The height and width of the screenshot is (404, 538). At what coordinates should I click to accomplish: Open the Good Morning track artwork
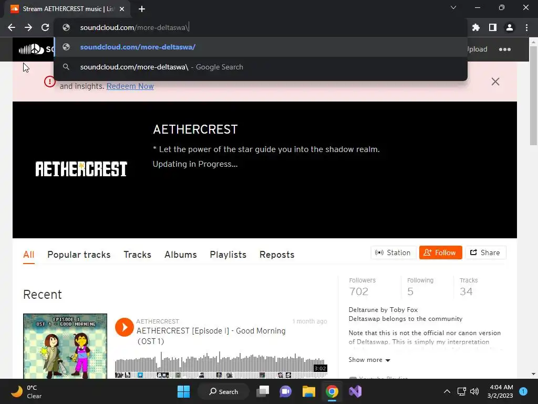pos(65,346)
